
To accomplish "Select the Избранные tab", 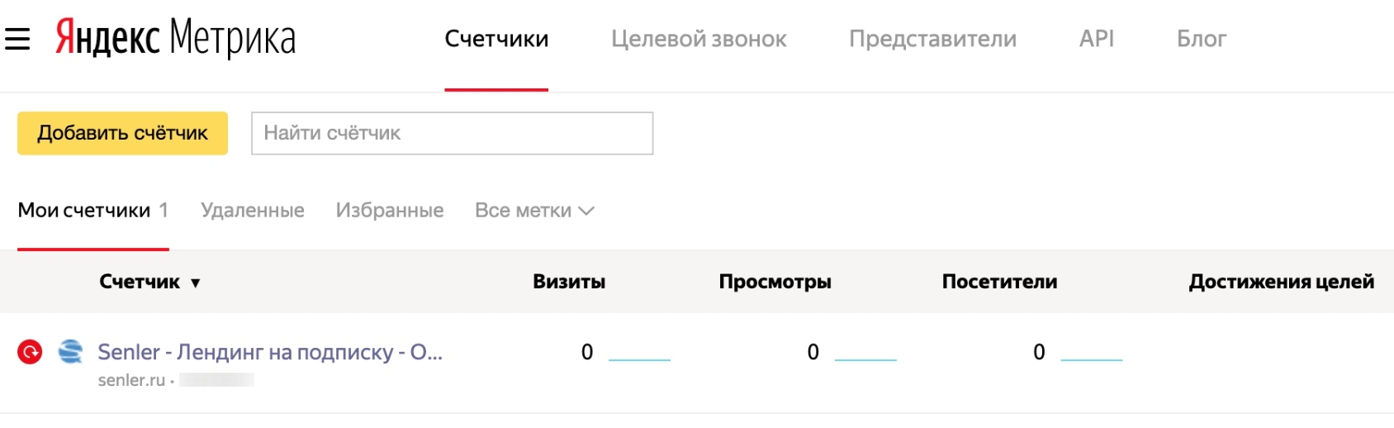I will 390,211.
